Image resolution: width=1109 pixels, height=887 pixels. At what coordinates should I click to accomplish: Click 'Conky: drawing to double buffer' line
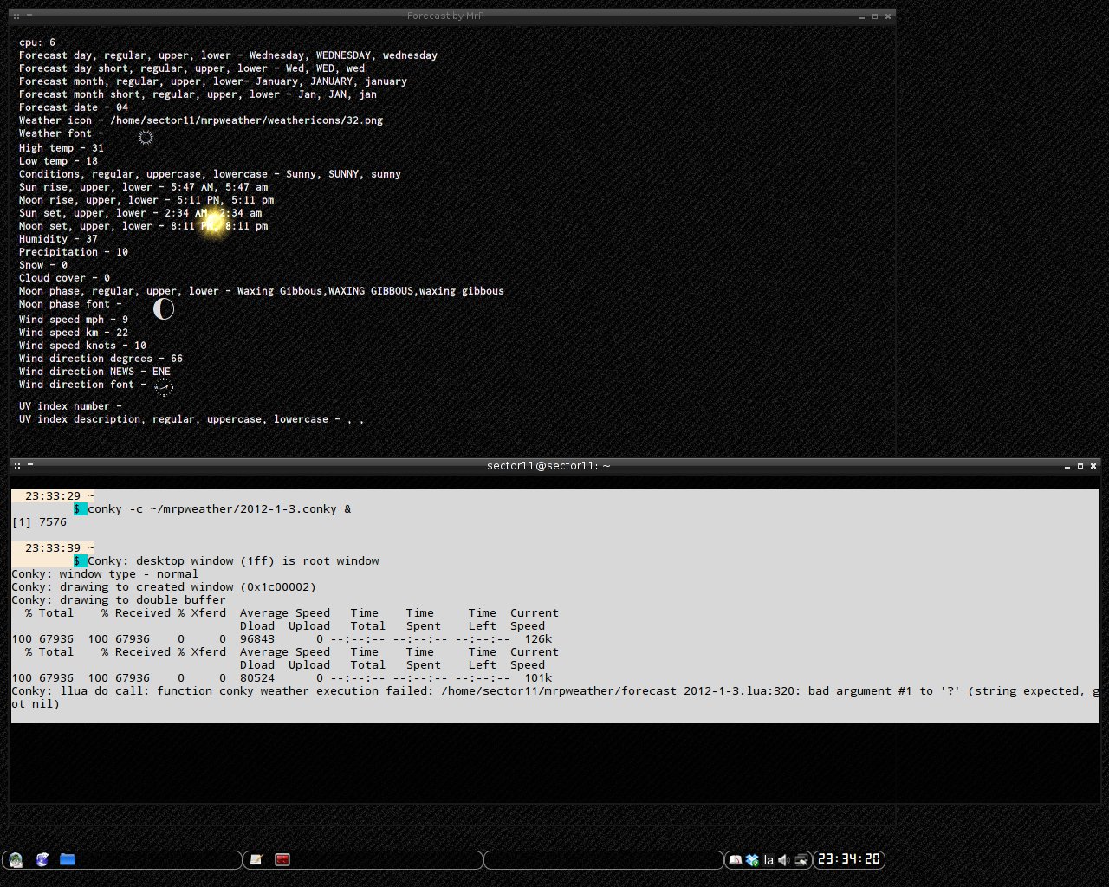[119, 600]
